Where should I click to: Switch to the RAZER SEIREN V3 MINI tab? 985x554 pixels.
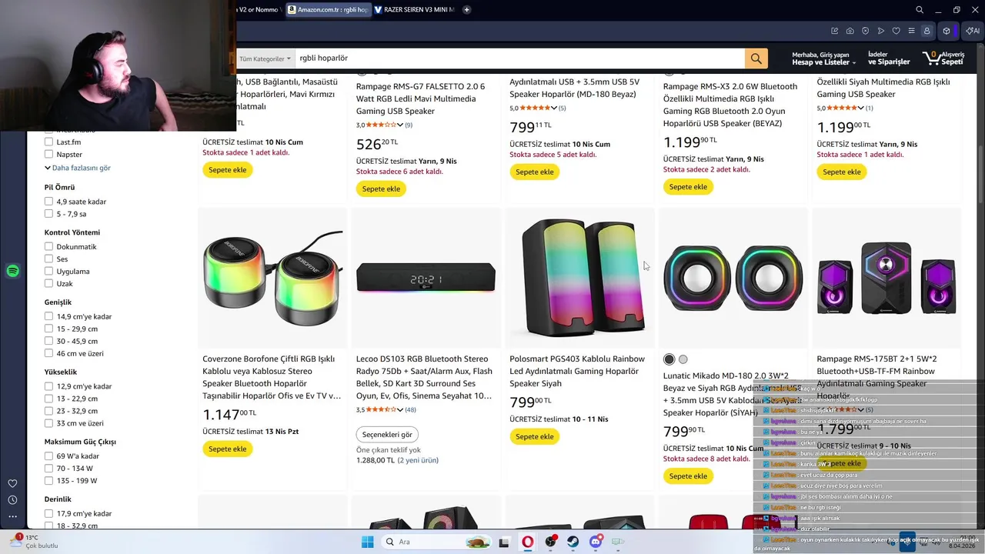point(414,10)
